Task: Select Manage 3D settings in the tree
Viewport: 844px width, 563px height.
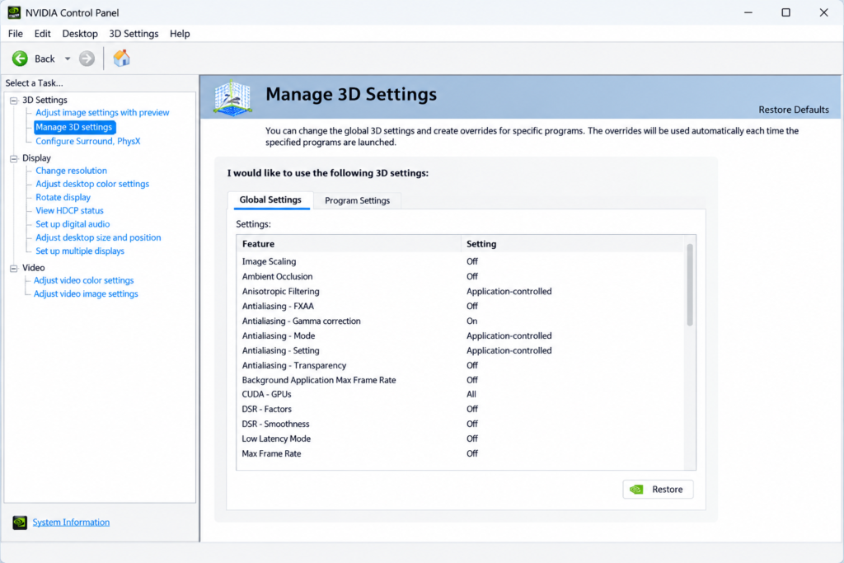Action: click(73, 127)
